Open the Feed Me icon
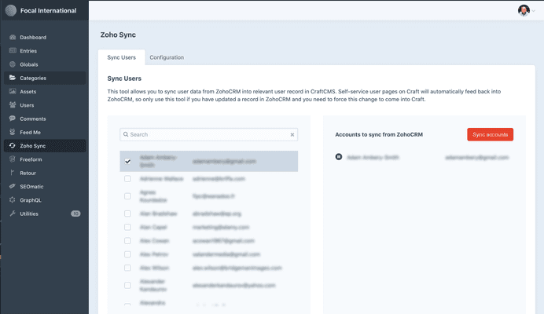 pos(13,132)
